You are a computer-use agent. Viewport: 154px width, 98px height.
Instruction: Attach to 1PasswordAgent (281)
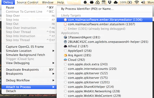[x=105, y=37]
